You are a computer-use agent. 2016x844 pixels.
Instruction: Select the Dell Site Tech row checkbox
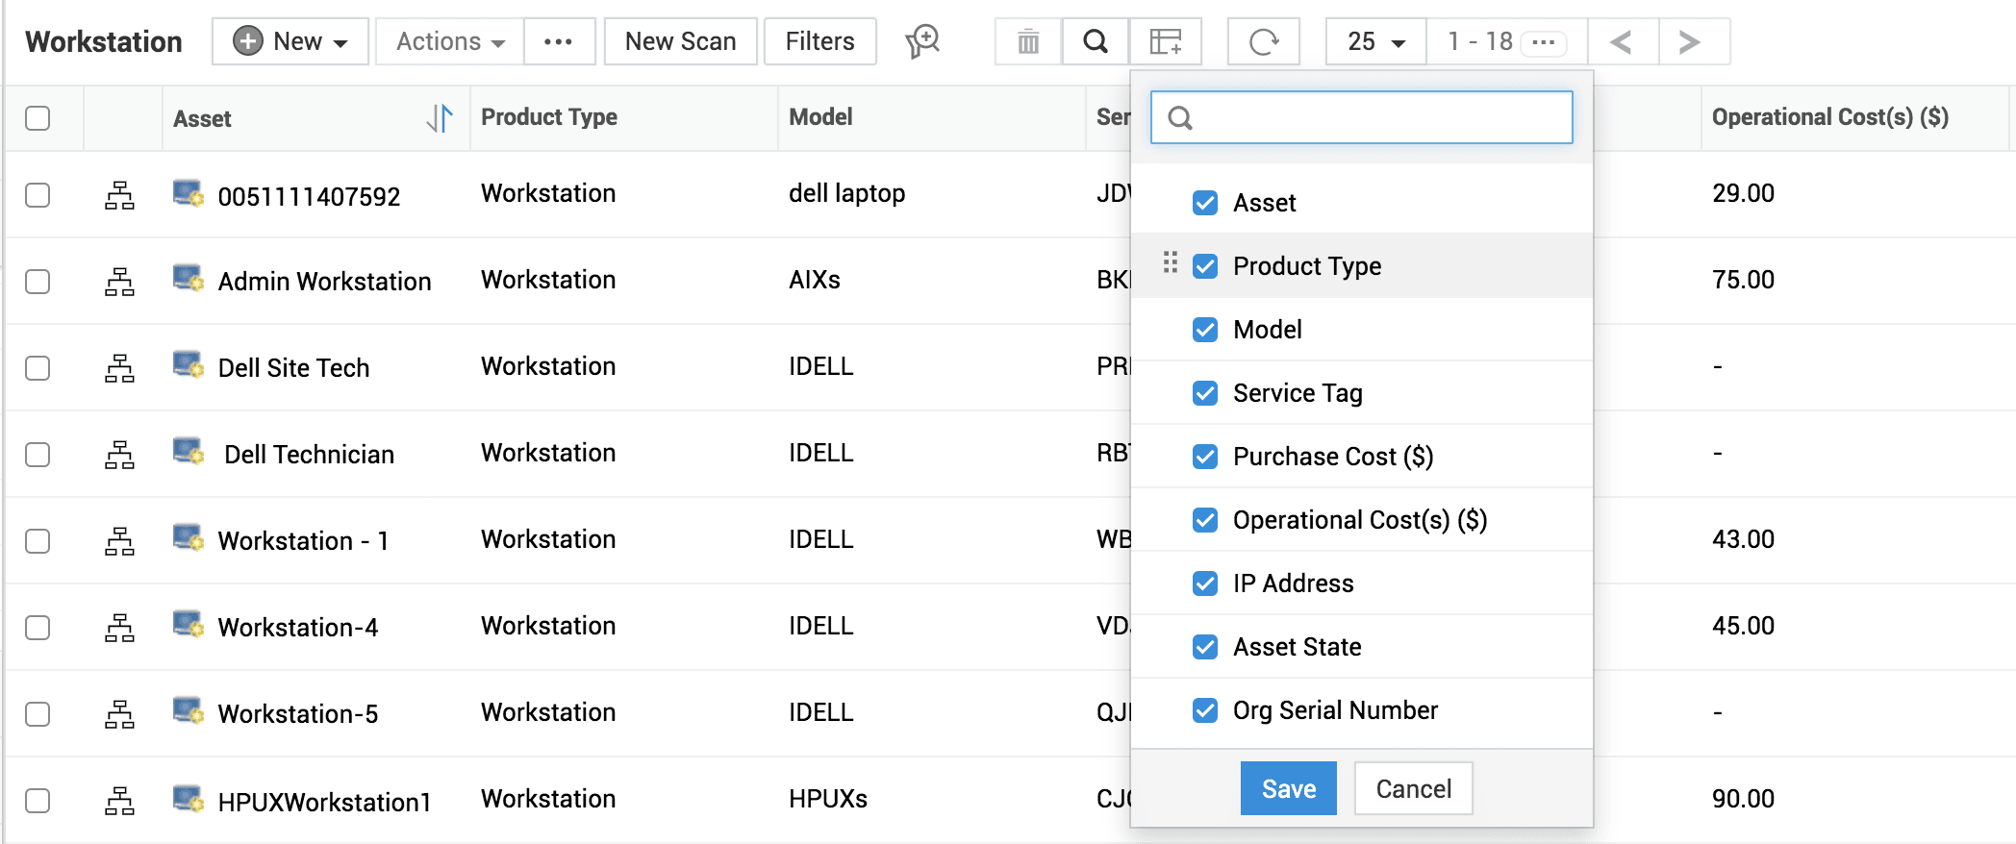pos(38,368)
